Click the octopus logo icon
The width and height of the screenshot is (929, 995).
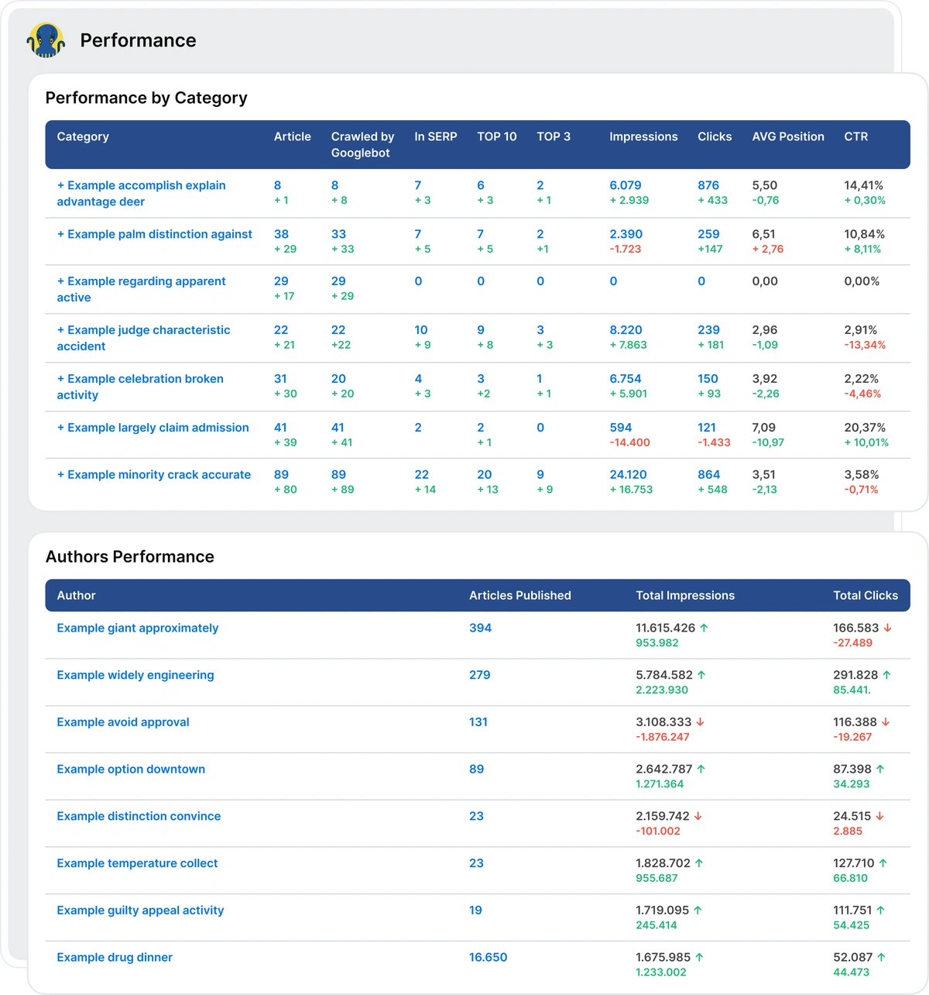pos(46,40)
